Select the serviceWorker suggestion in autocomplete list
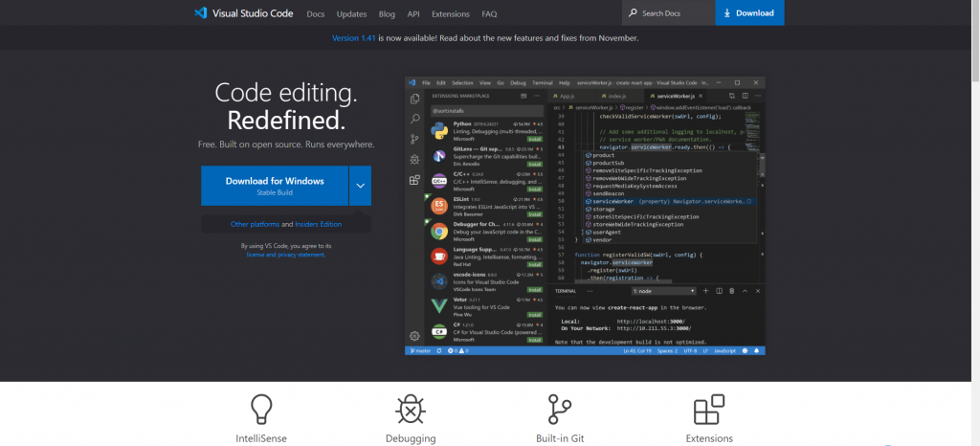The width and height of the screenshot is (980, 446). (x=670, y=201)
